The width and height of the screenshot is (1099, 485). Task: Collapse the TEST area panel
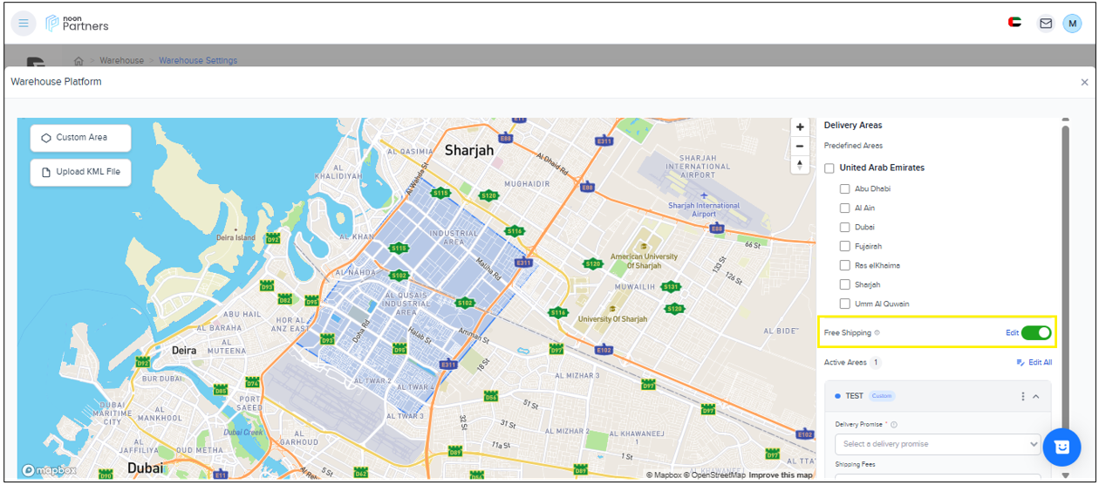1036,397
